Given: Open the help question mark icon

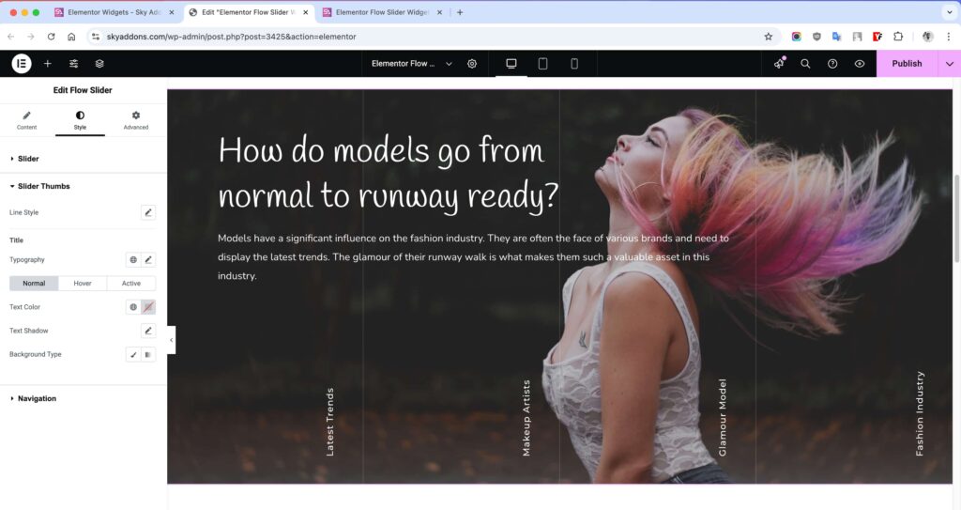Looking at the screenshot, I should [x=832, y=63].
